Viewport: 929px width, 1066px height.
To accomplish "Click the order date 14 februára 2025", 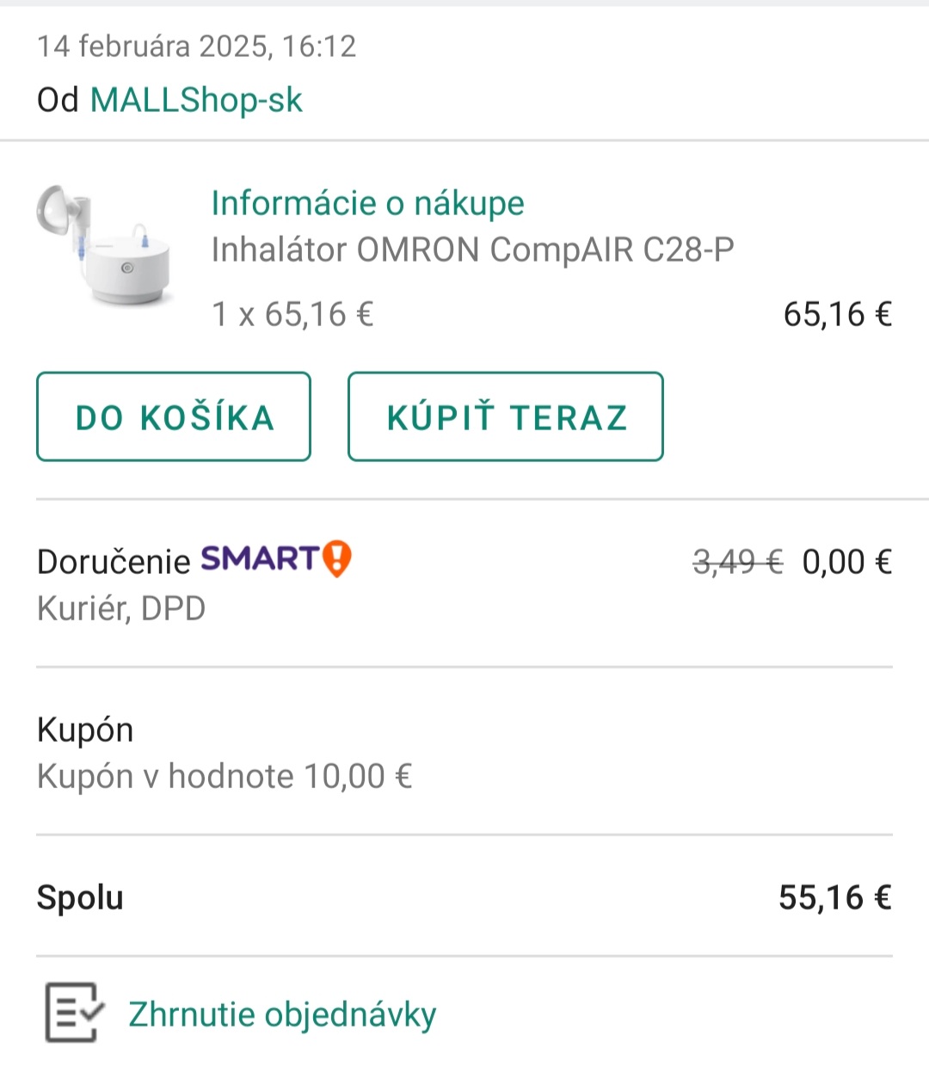I will [x=196, y=46].
